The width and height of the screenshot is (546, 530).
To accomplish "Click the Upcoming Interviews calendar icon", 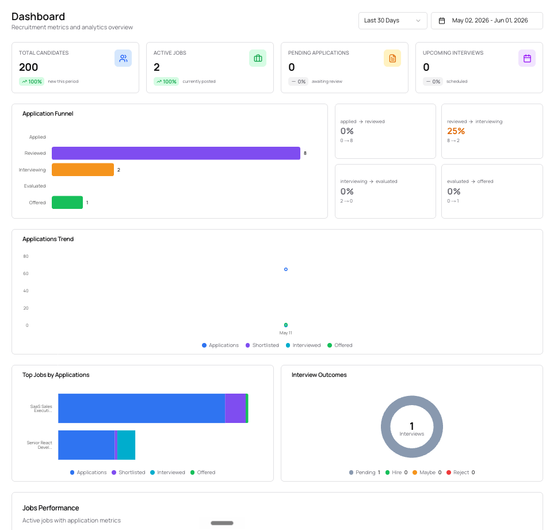I will click(x=527, y=58).
